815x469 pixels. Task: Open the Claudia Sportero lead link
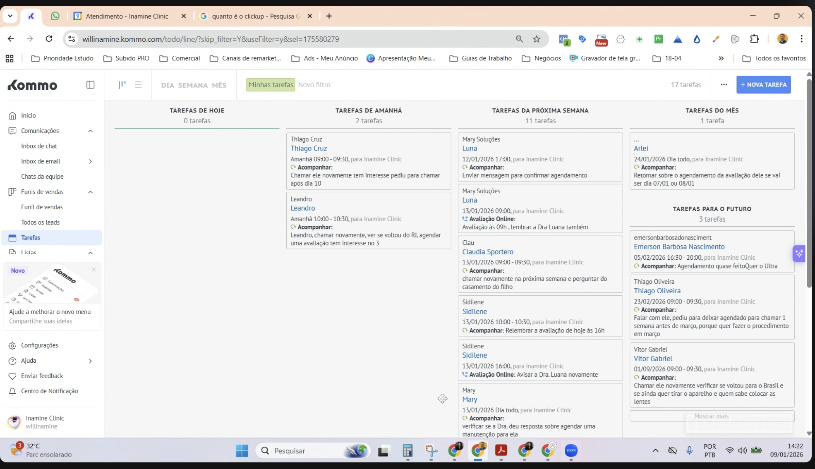coord(487,252)
